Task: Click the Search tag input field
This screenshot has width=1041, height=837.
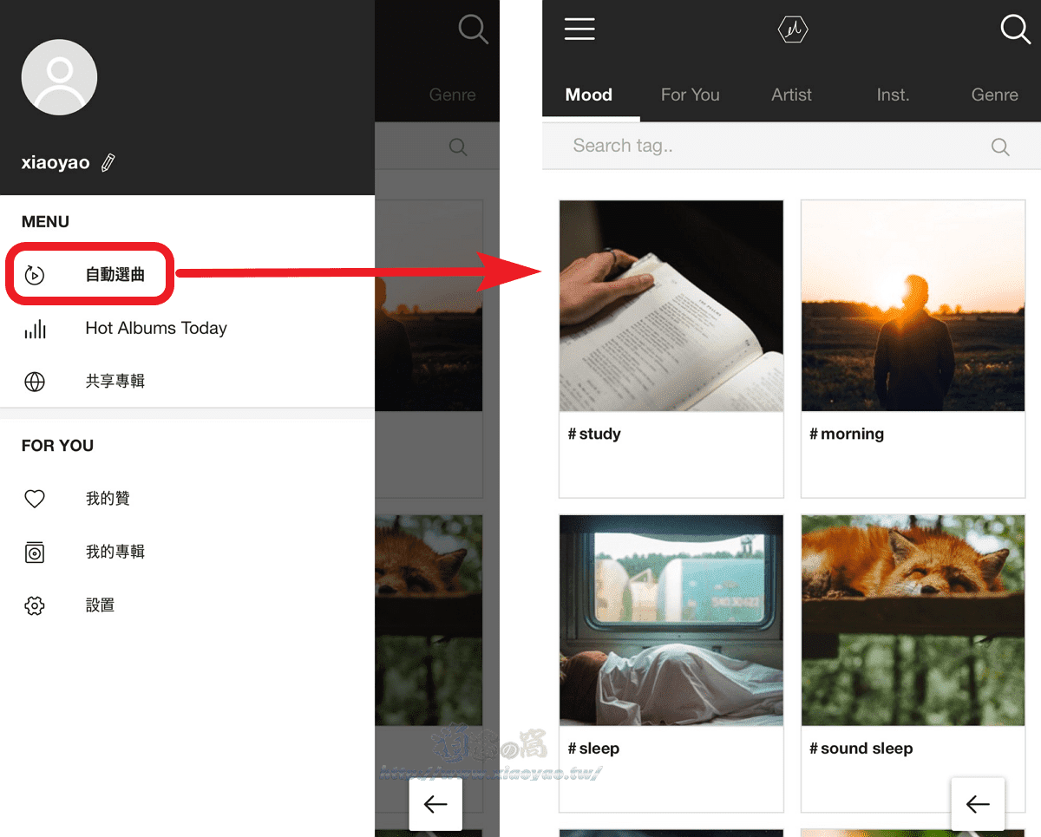Action: pos(791,146)
